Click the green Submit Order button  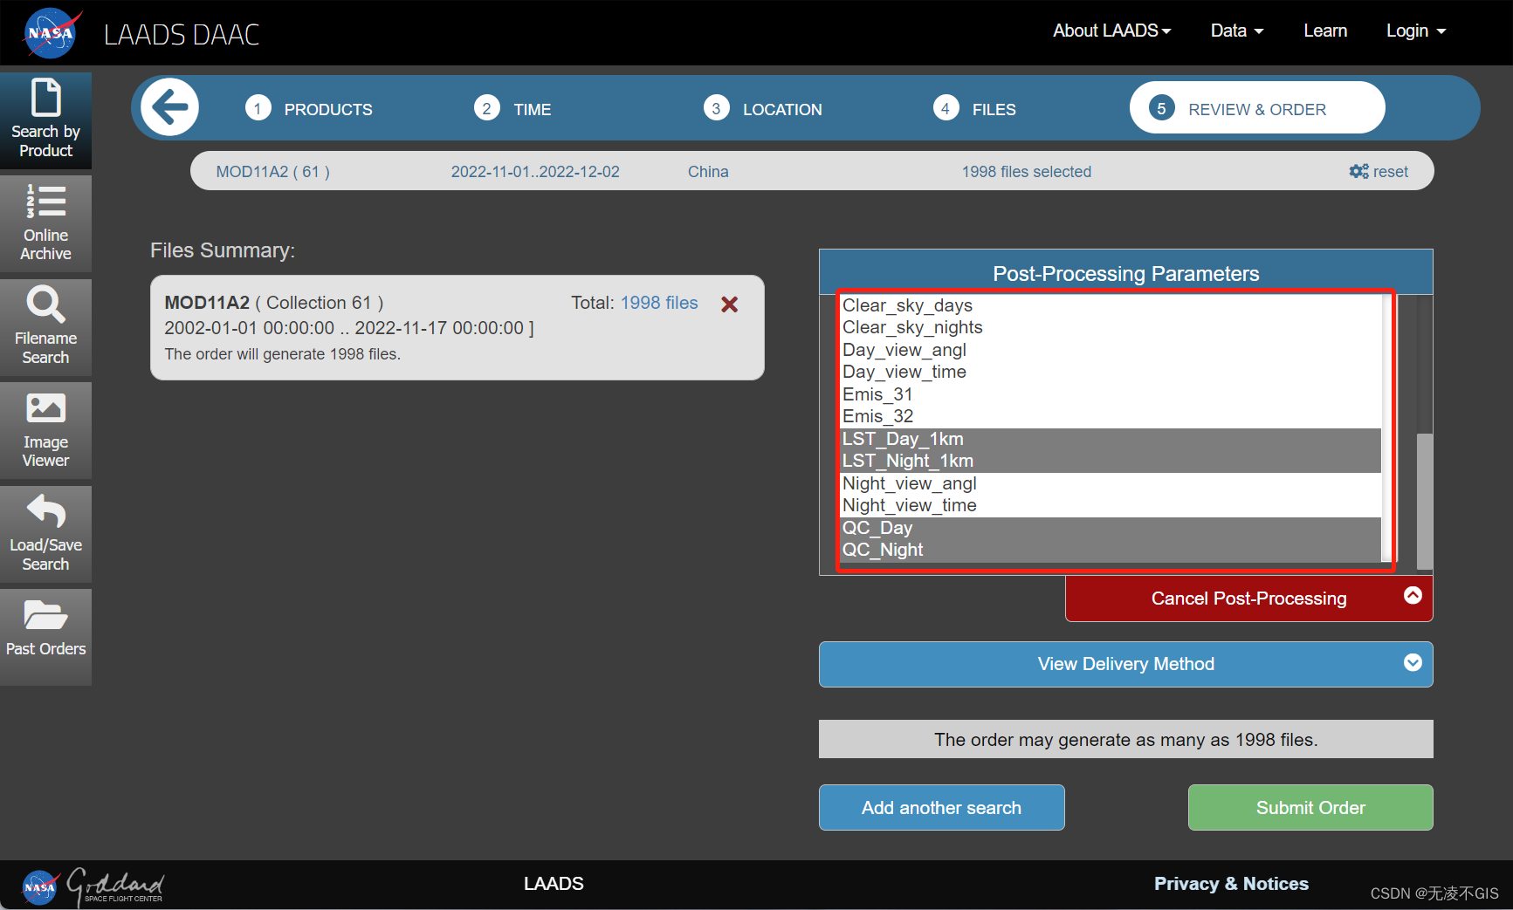(x=1310, y=807)
